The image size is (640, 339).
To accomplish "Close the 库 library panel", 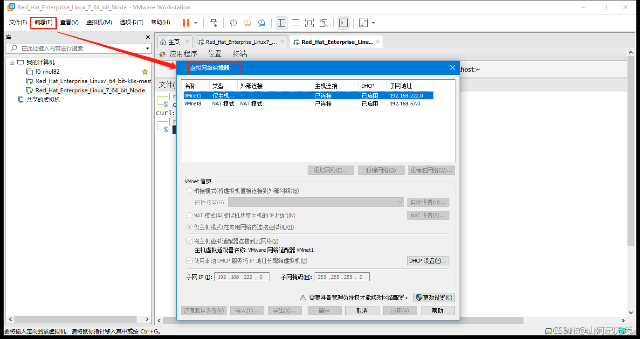I will pos(148,37).
